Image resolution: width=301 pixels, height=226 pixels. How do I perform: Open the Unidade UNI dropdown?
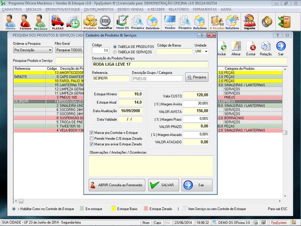[x=206, y=51]
